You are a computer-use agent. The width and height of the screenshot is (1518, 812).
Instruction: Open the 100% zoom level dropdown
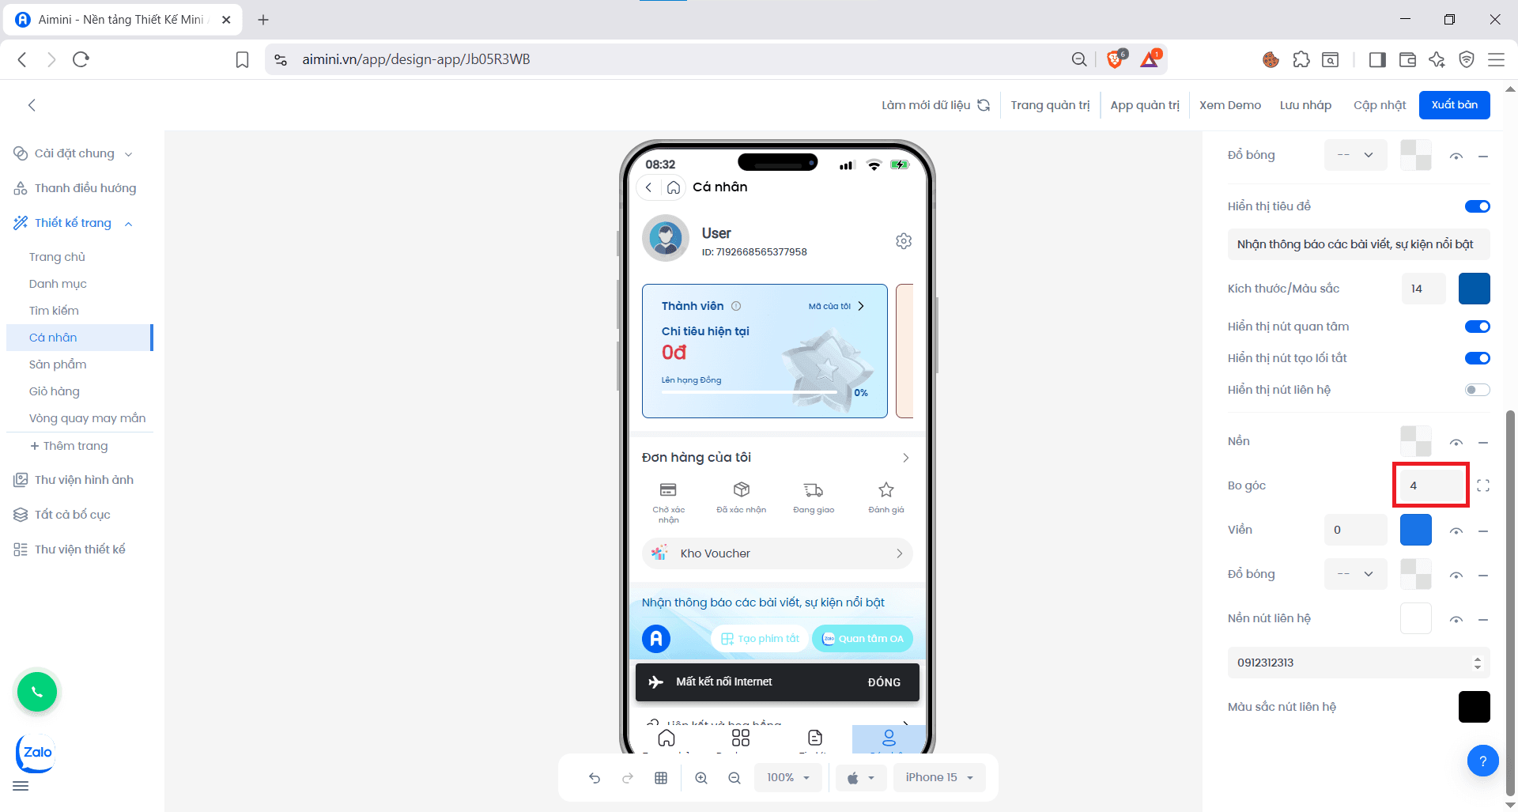coord(787,777)
